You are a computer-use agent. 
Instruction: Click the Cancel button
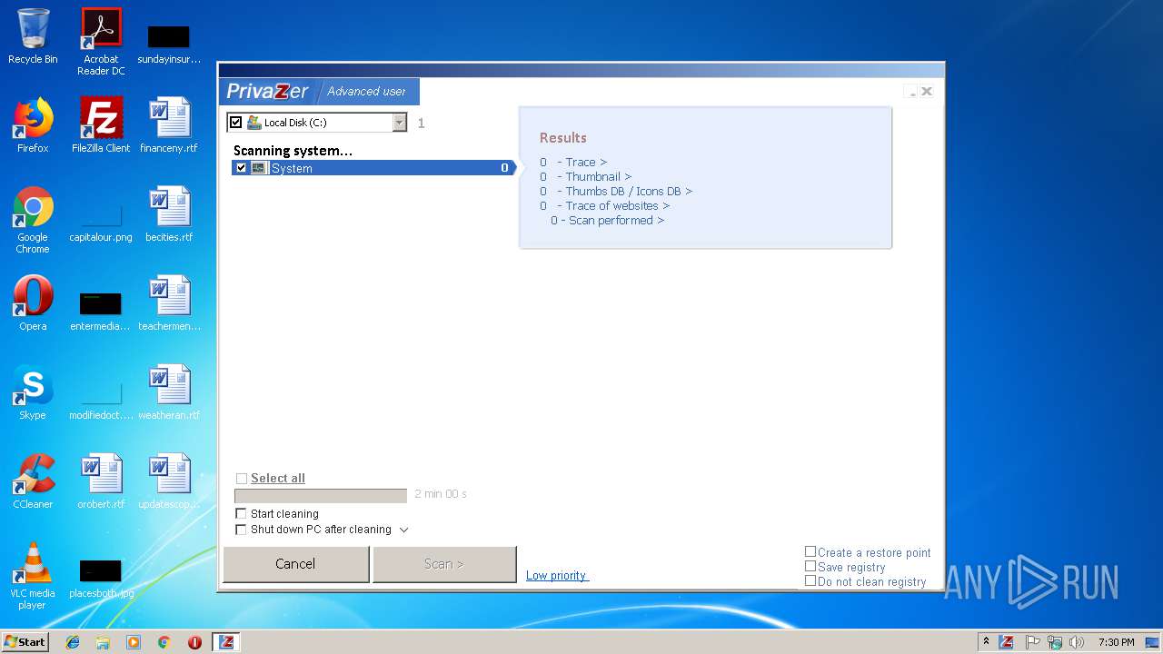(x=295, y=564)
